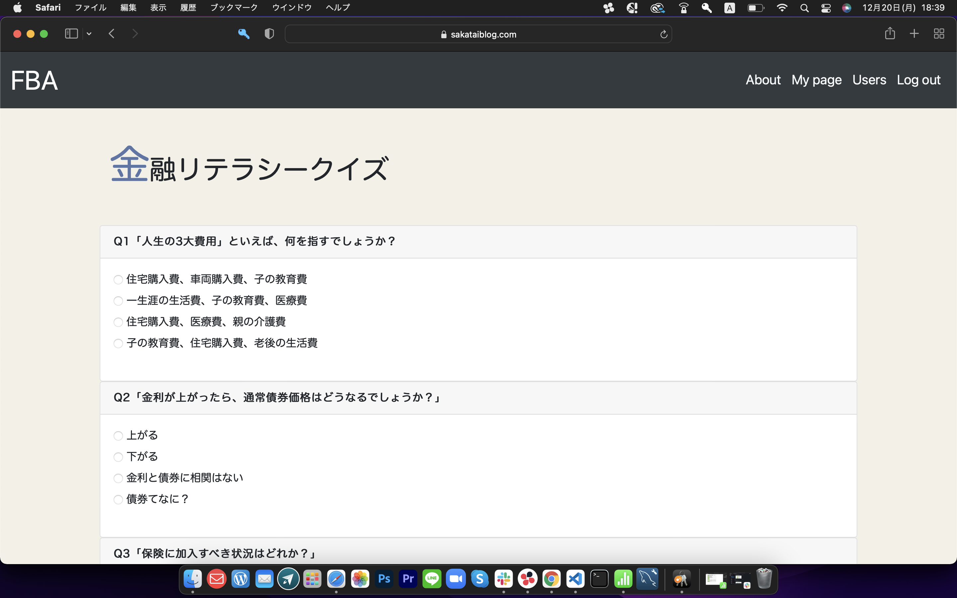The width and height of the screenshot is (957, 598).
Task: Open the Wi-Fi status menu
Action: 782,8
